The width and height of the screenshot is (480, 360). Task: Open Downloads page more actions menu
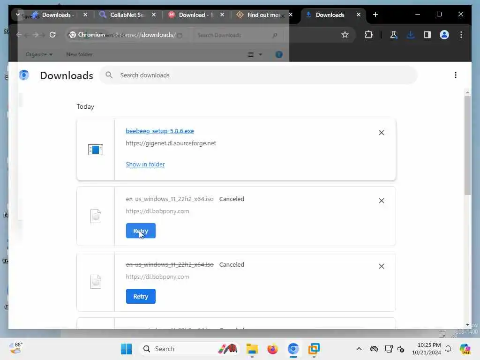pyautogui.click(x=456, y=75)
